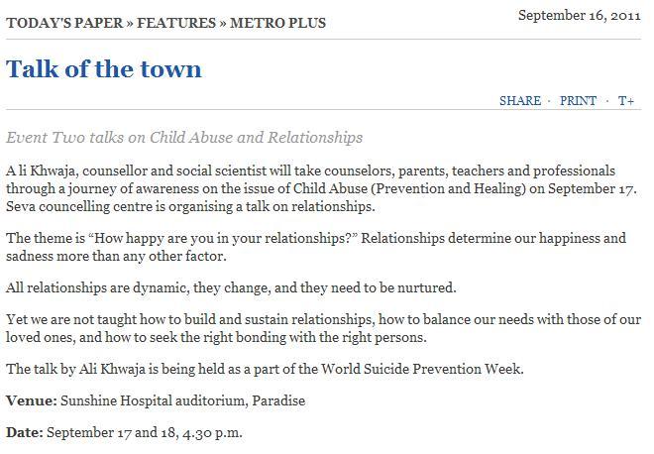The image size is (654, 454).
Task: Click 'September 17 and 18, 4.30 p.m.' text
Action: click(145, 432)
